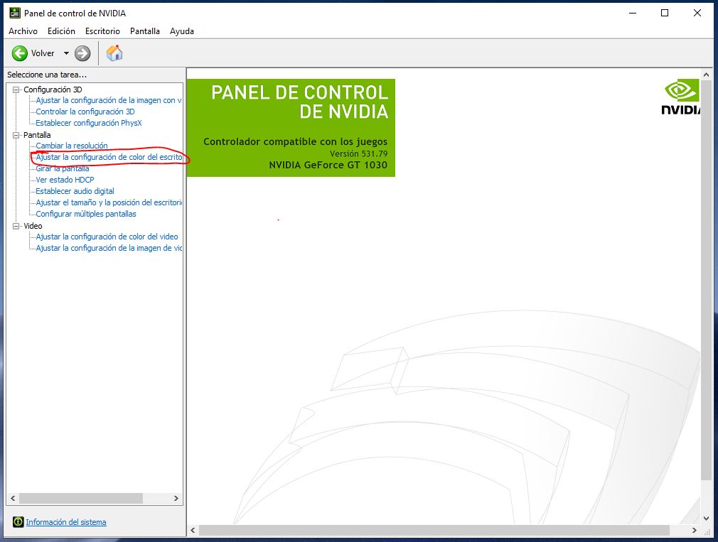The height and width of the screenshot is (542, 718).
Task: Open the Ayuda menu
Action: tap(182, 31)
